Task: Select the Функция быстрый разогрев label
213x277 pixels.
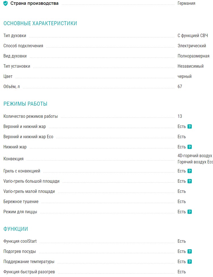Action: [x=29, y=272]
